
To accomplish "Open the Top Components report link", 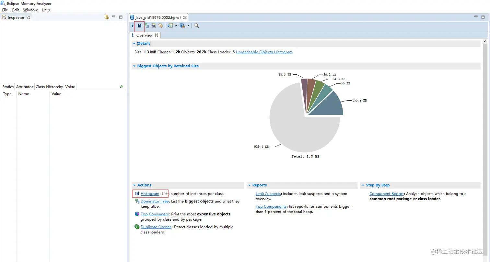I will [271, 206].
